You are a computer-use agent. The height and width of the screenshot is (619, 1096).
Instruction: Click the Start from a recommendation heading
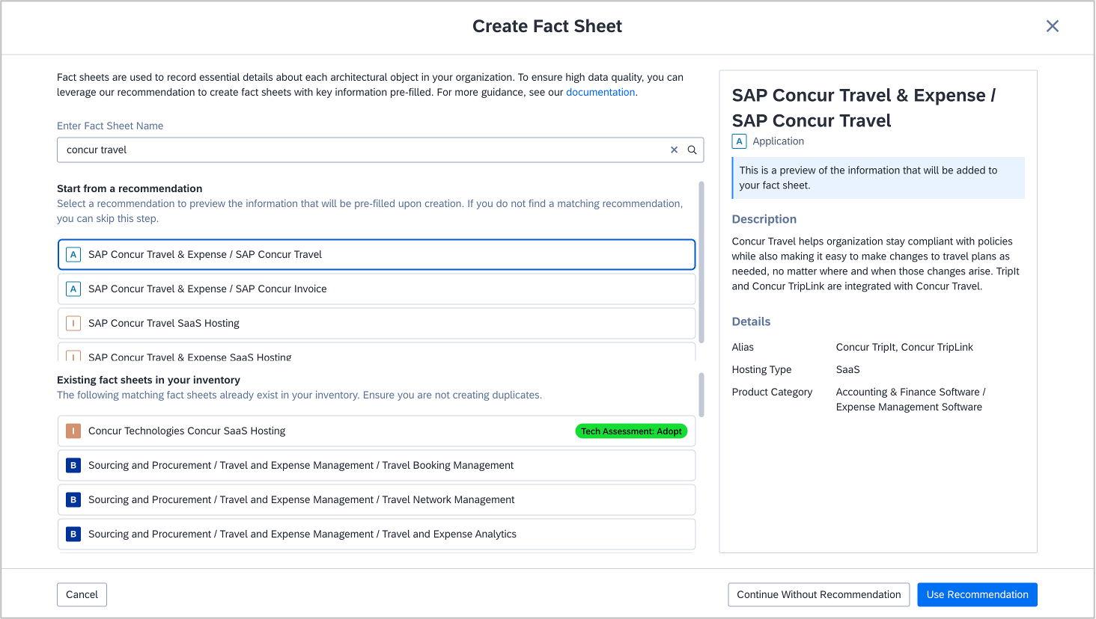[x=130, y=188]
